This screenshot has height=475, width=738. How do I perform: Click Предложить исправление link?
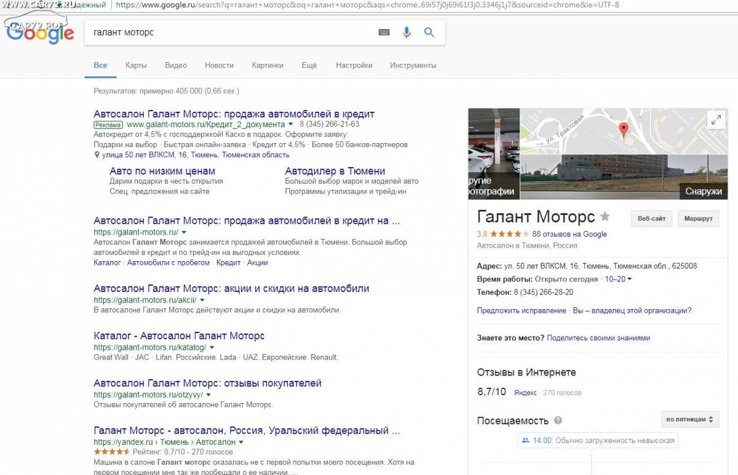click(x=522, y=311)
